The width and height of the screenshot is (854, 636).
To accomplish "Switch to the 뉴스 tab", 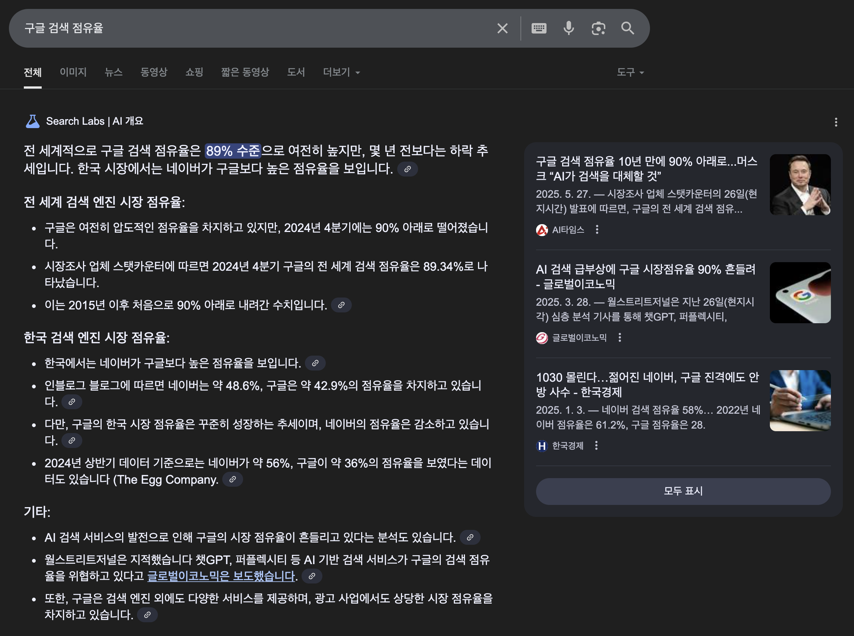I will coord(114,72).
